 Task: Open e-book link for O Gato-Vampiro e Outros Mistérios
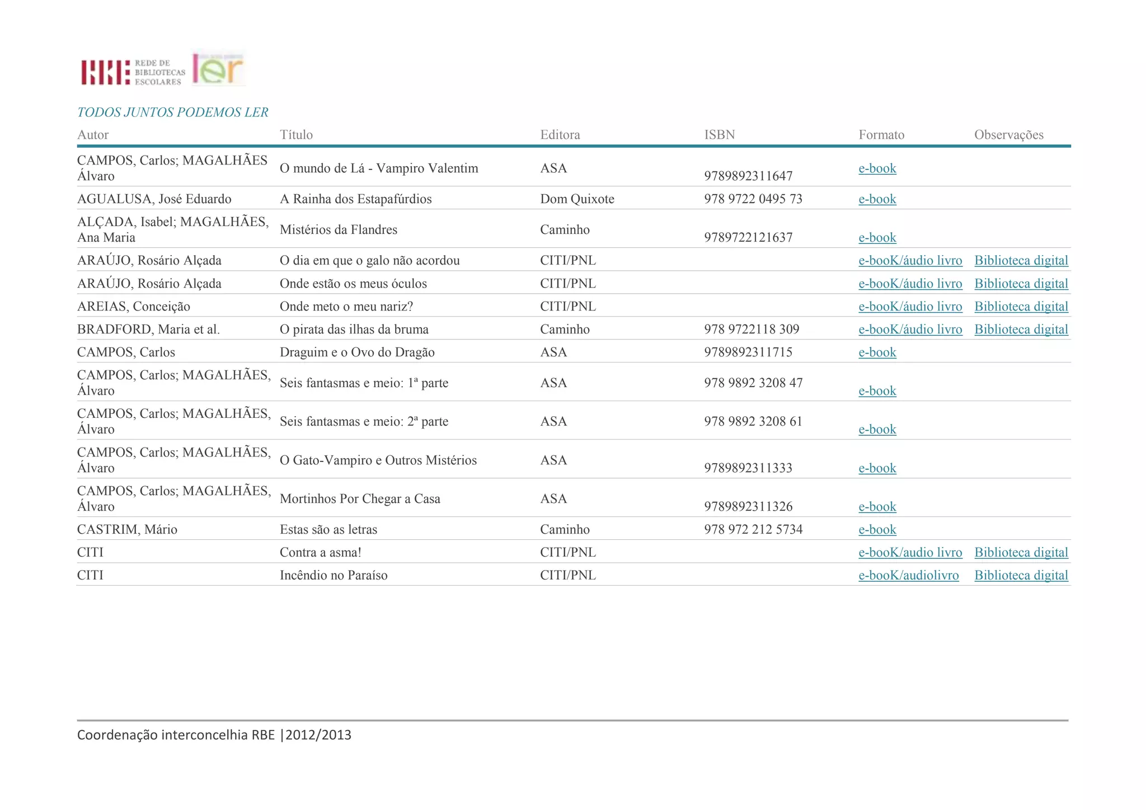pyautogui.click(x=877, y=468)
